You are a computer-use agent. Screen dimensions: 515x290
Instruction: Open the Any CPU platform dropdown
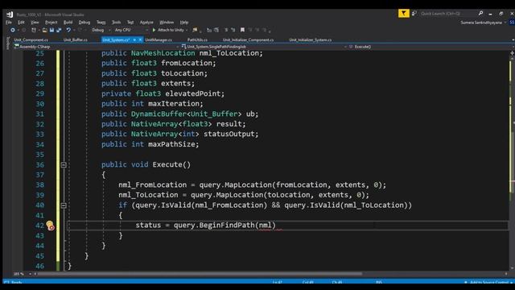pyautogui.click(x=131, y=30)
